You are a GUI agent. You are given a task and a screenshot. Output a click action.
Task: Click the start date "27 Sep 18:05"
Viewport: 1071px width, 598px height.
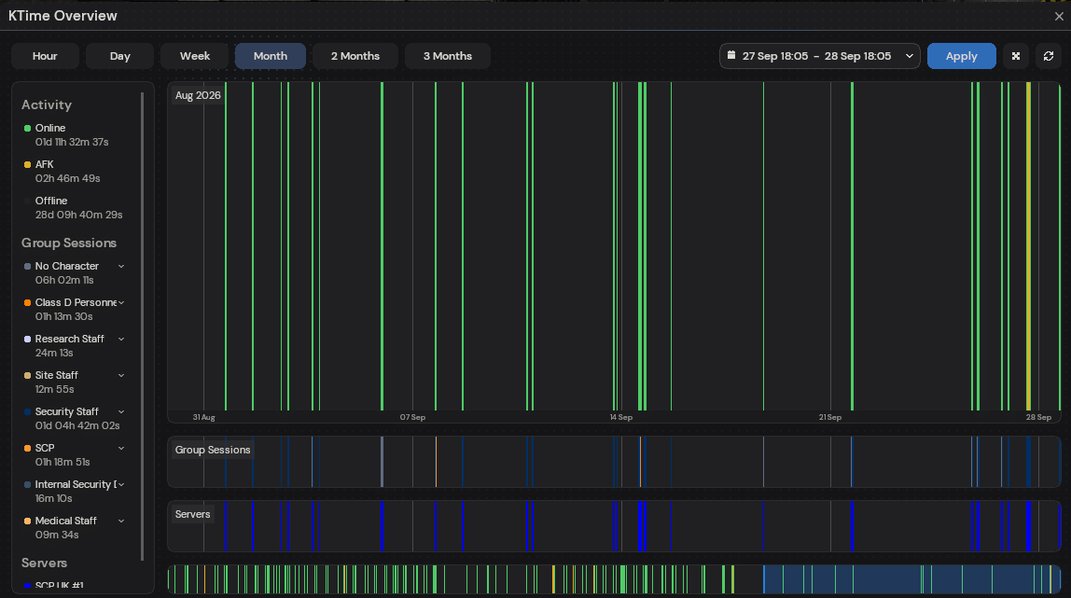point(775,56)
